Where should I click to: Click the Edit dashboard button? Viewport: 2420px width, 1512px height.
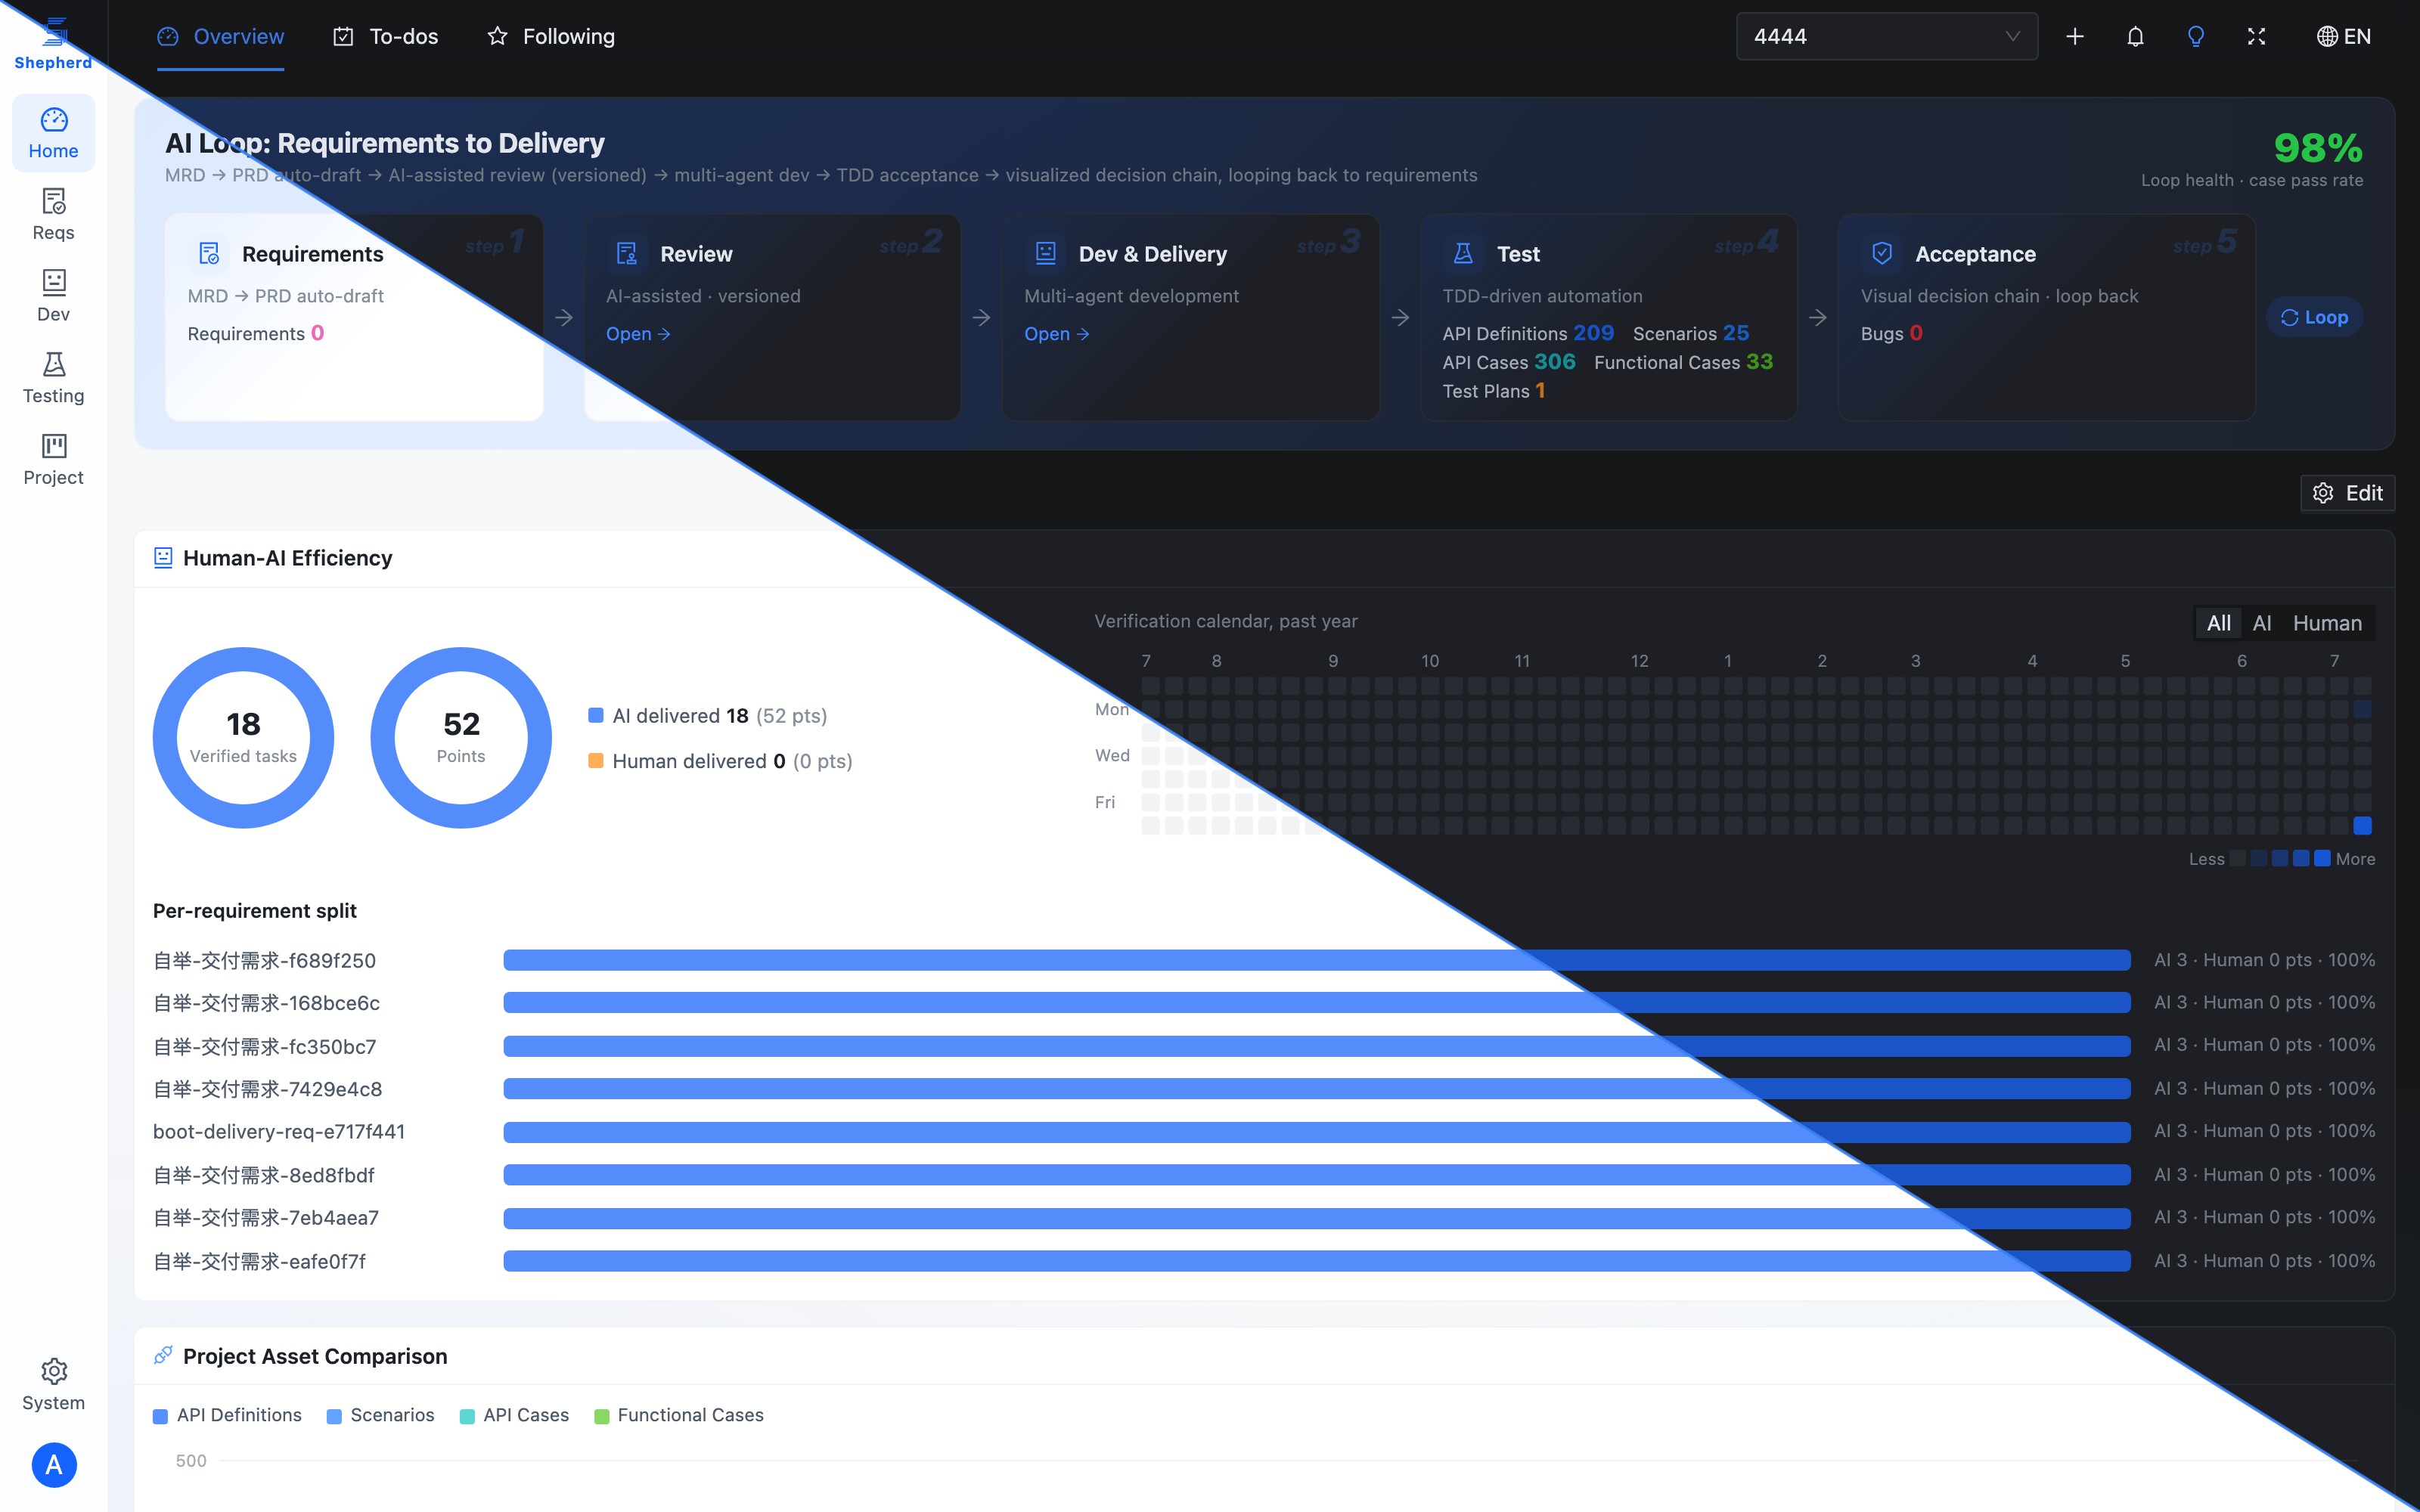[x=2347, y=493]
